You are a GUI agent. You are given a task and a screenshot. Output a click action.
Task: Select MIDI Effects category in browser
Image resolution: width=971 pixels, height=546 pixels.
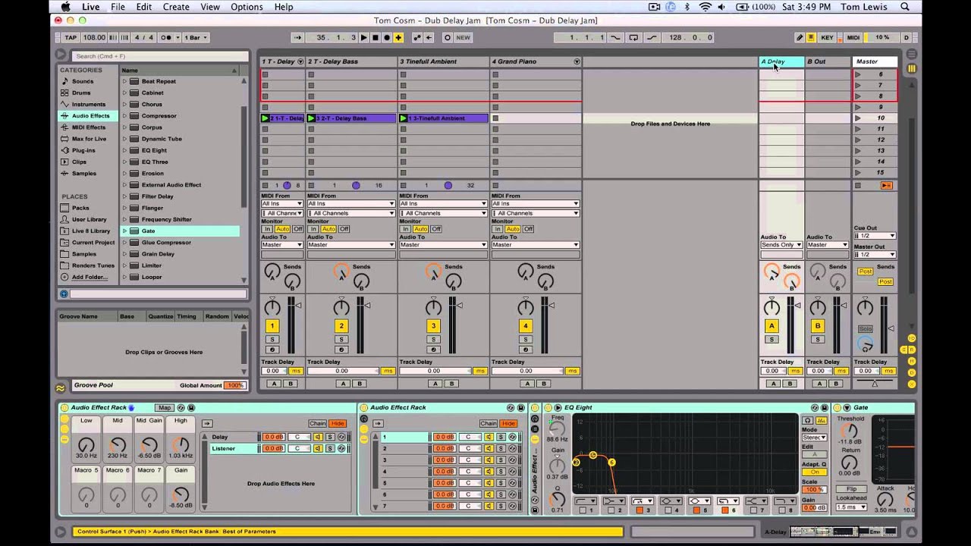coord(89,127)
